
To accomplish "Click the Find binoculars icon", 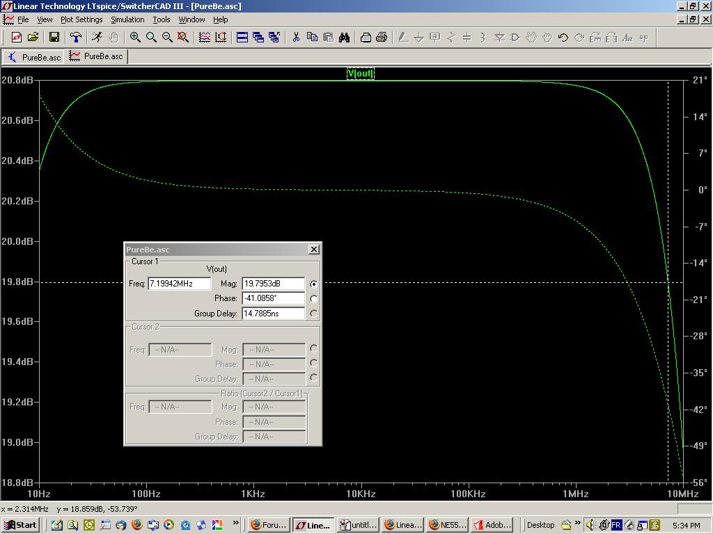I will coord(344,38).
